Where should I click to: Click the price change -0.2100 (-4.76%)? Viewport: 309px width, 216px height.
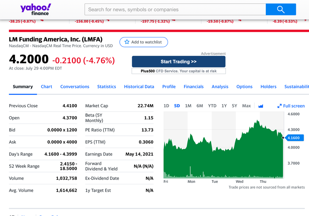point(83,61)
